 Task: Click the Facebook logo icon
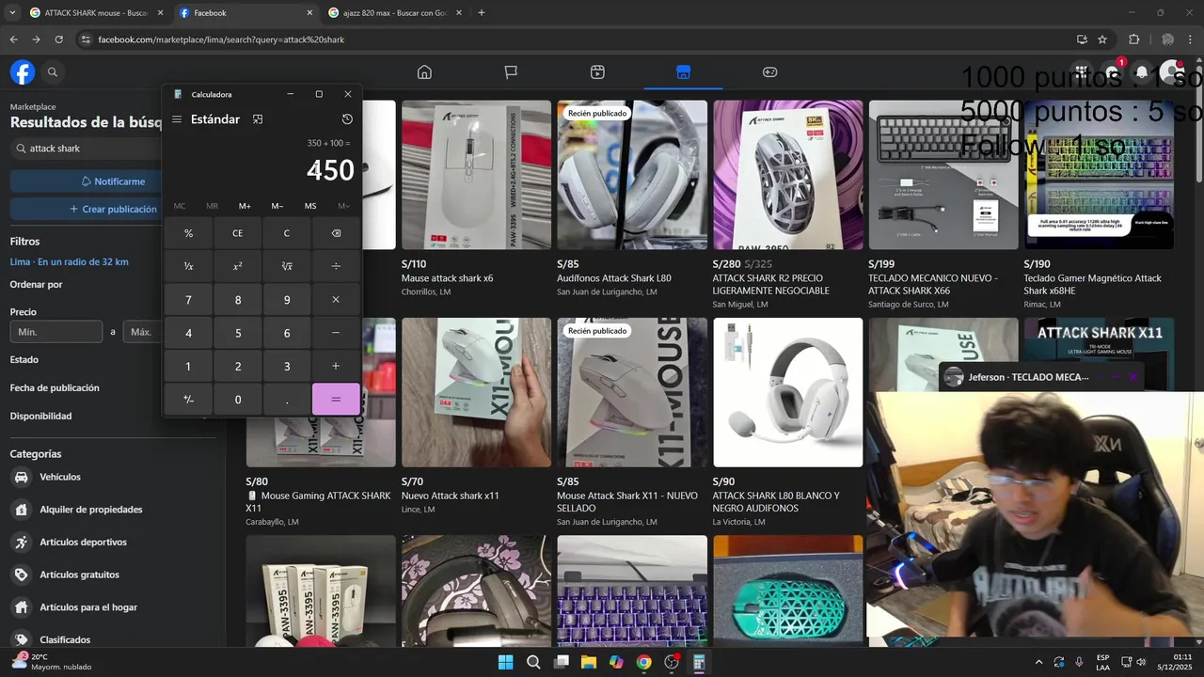(23, 72)
